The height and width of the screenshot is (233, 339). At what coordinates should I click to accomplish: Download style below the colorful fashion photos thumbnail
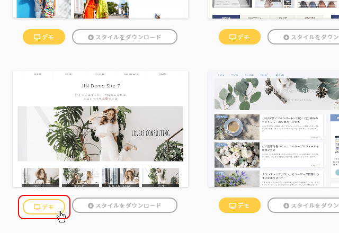tap(125, 37)
